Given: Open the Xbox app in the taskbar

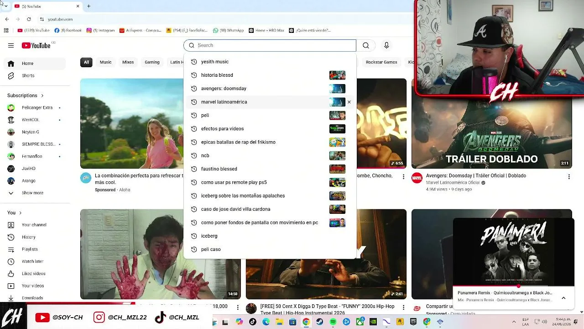Looking at the screenshot, I should point(360,322).
